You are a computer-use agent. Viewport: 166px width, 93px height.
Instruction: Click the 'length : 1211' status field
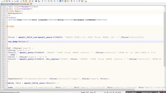(x=85, y=92)
